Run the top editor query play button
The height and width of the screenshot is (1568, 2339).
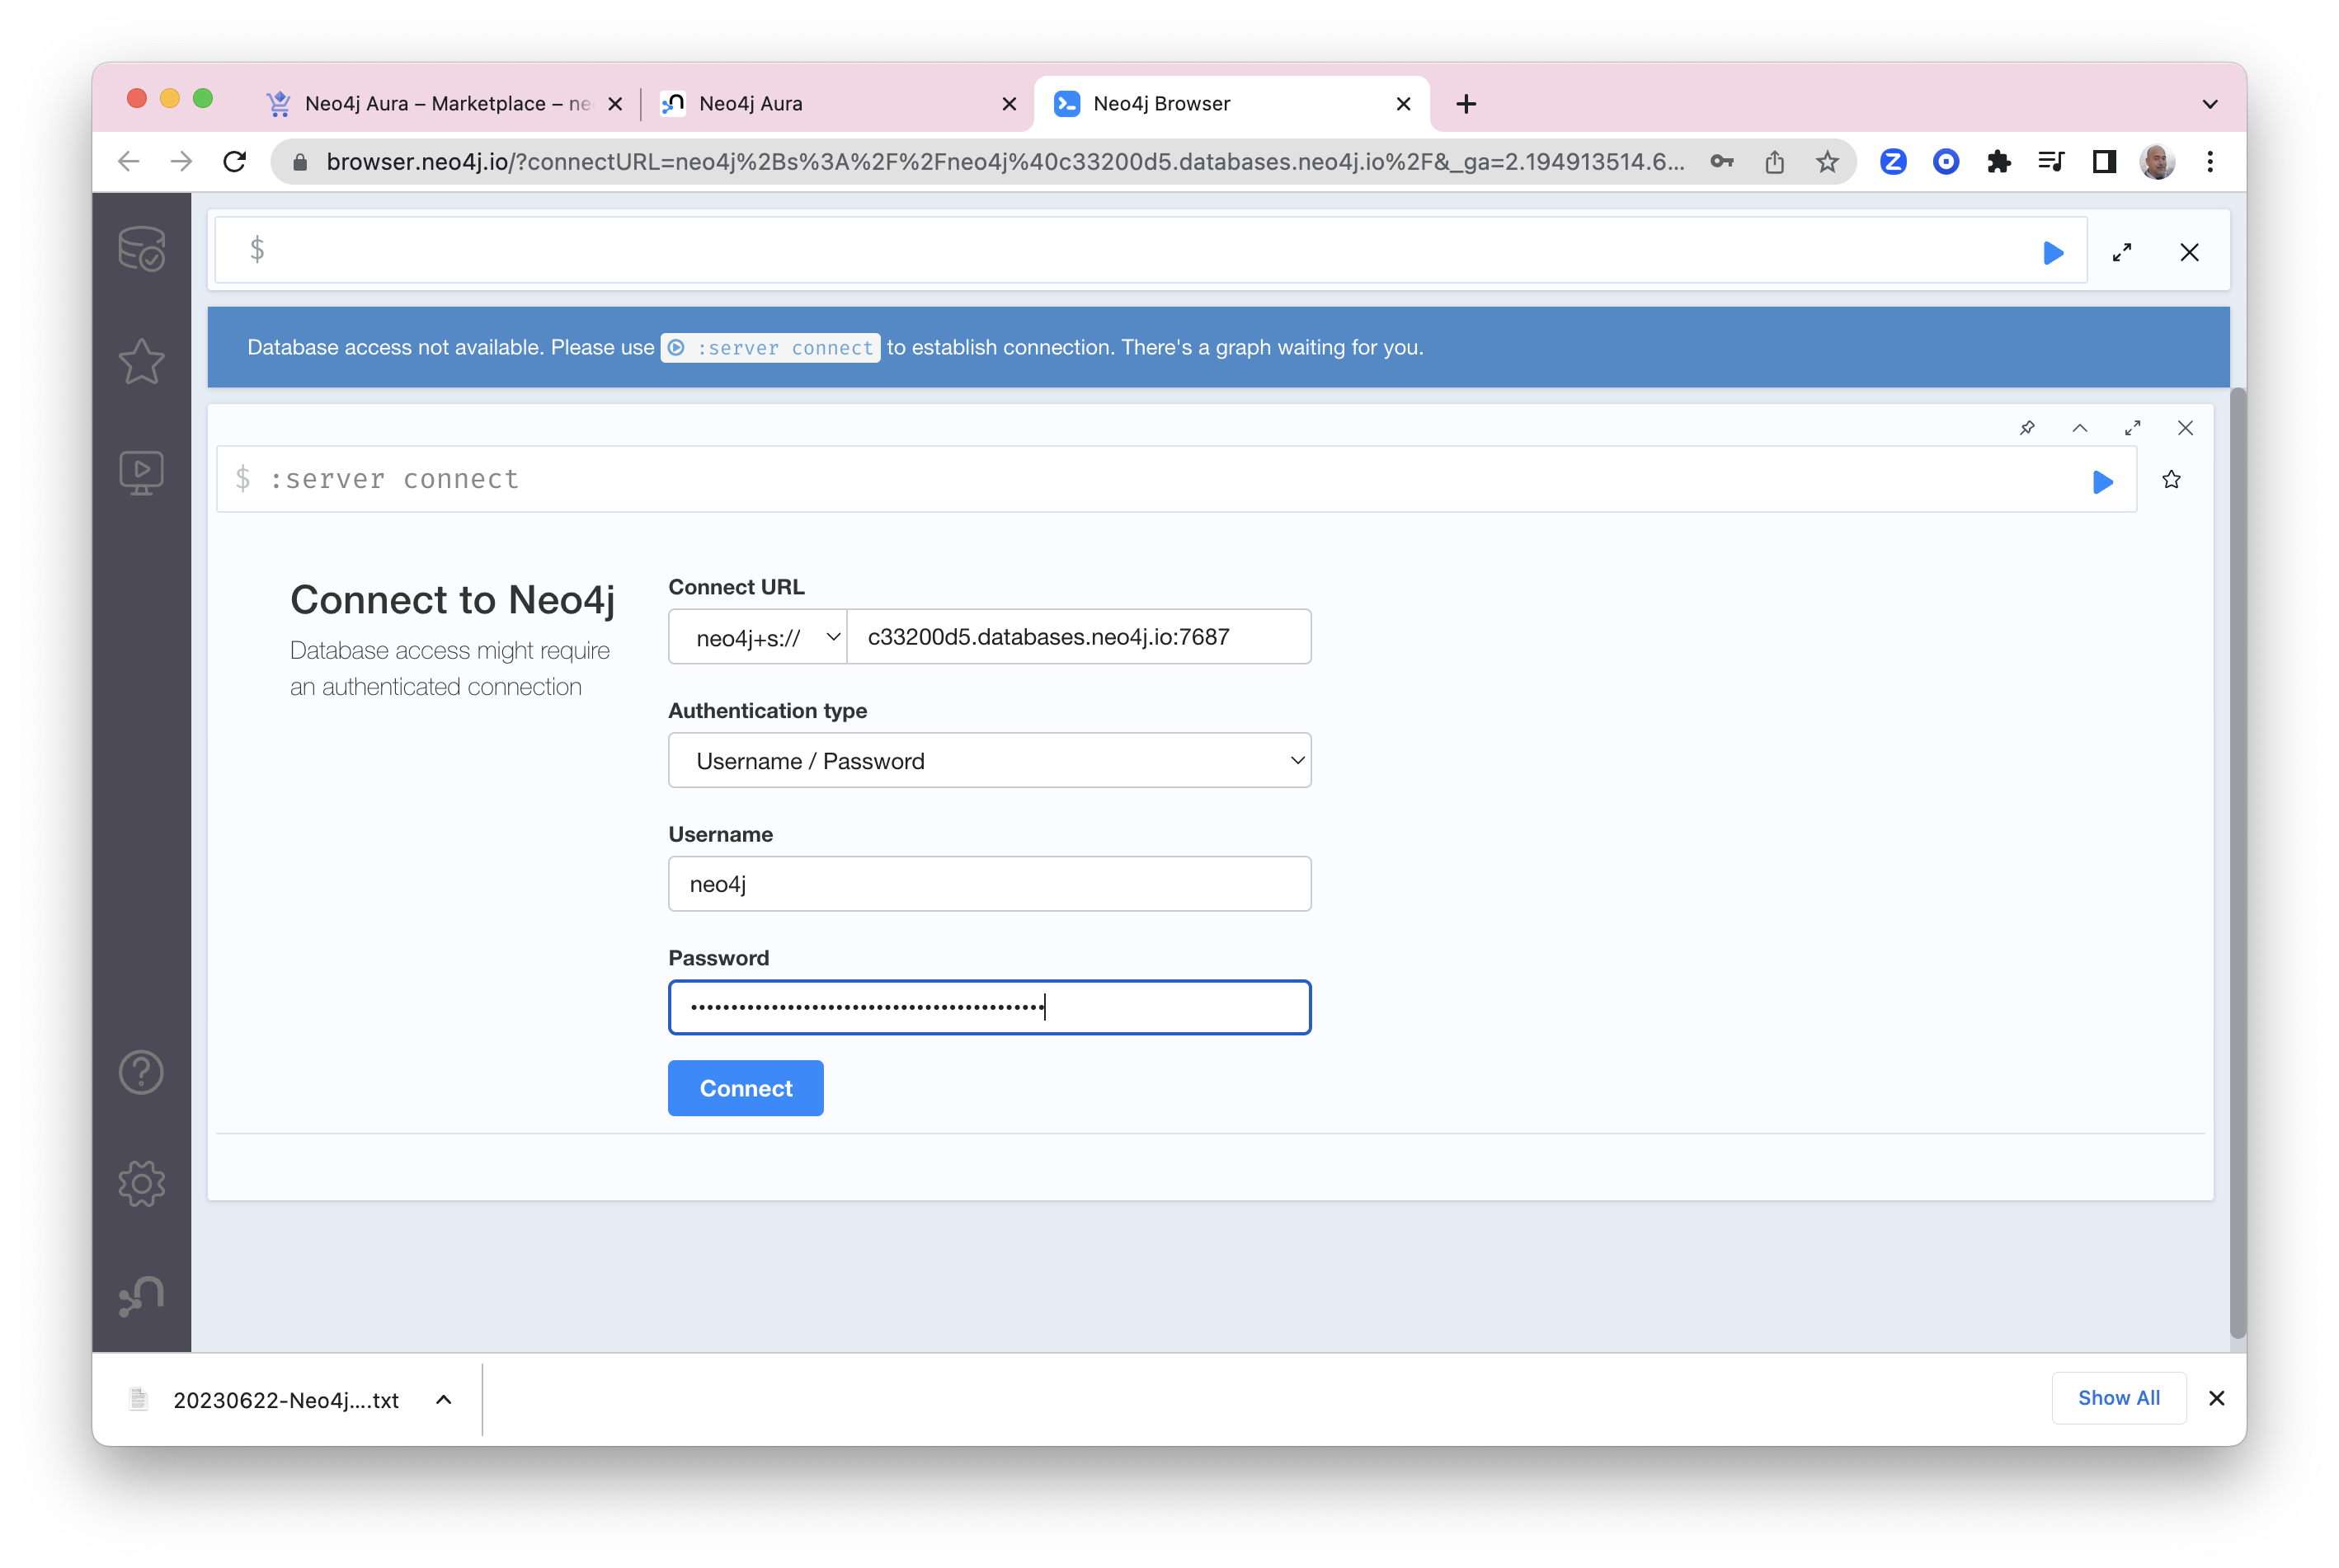(x=2053, y=253)
